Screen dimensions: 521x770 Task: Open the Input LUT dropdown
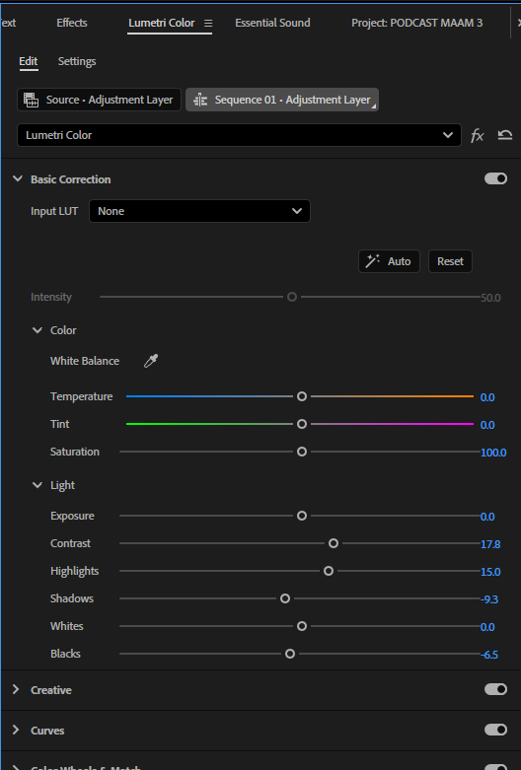tap(199, 211)
